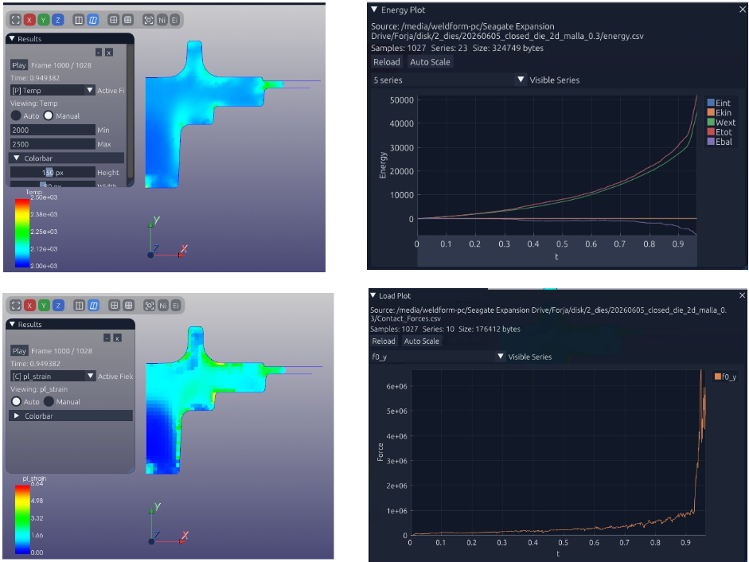The width and height of the screenshot is (749, 562).
Task: Toggle Ei element IDs icon in Temp viewer
Action: click(175, 20)
